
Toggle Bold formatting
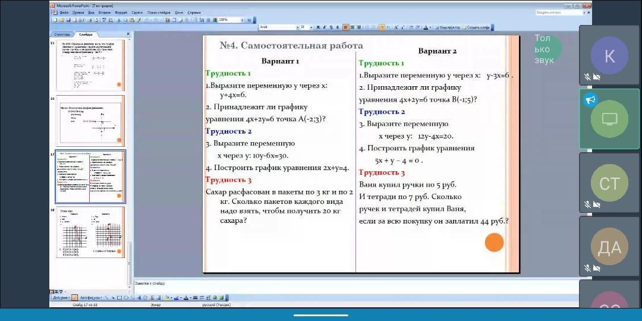[317, 27]
